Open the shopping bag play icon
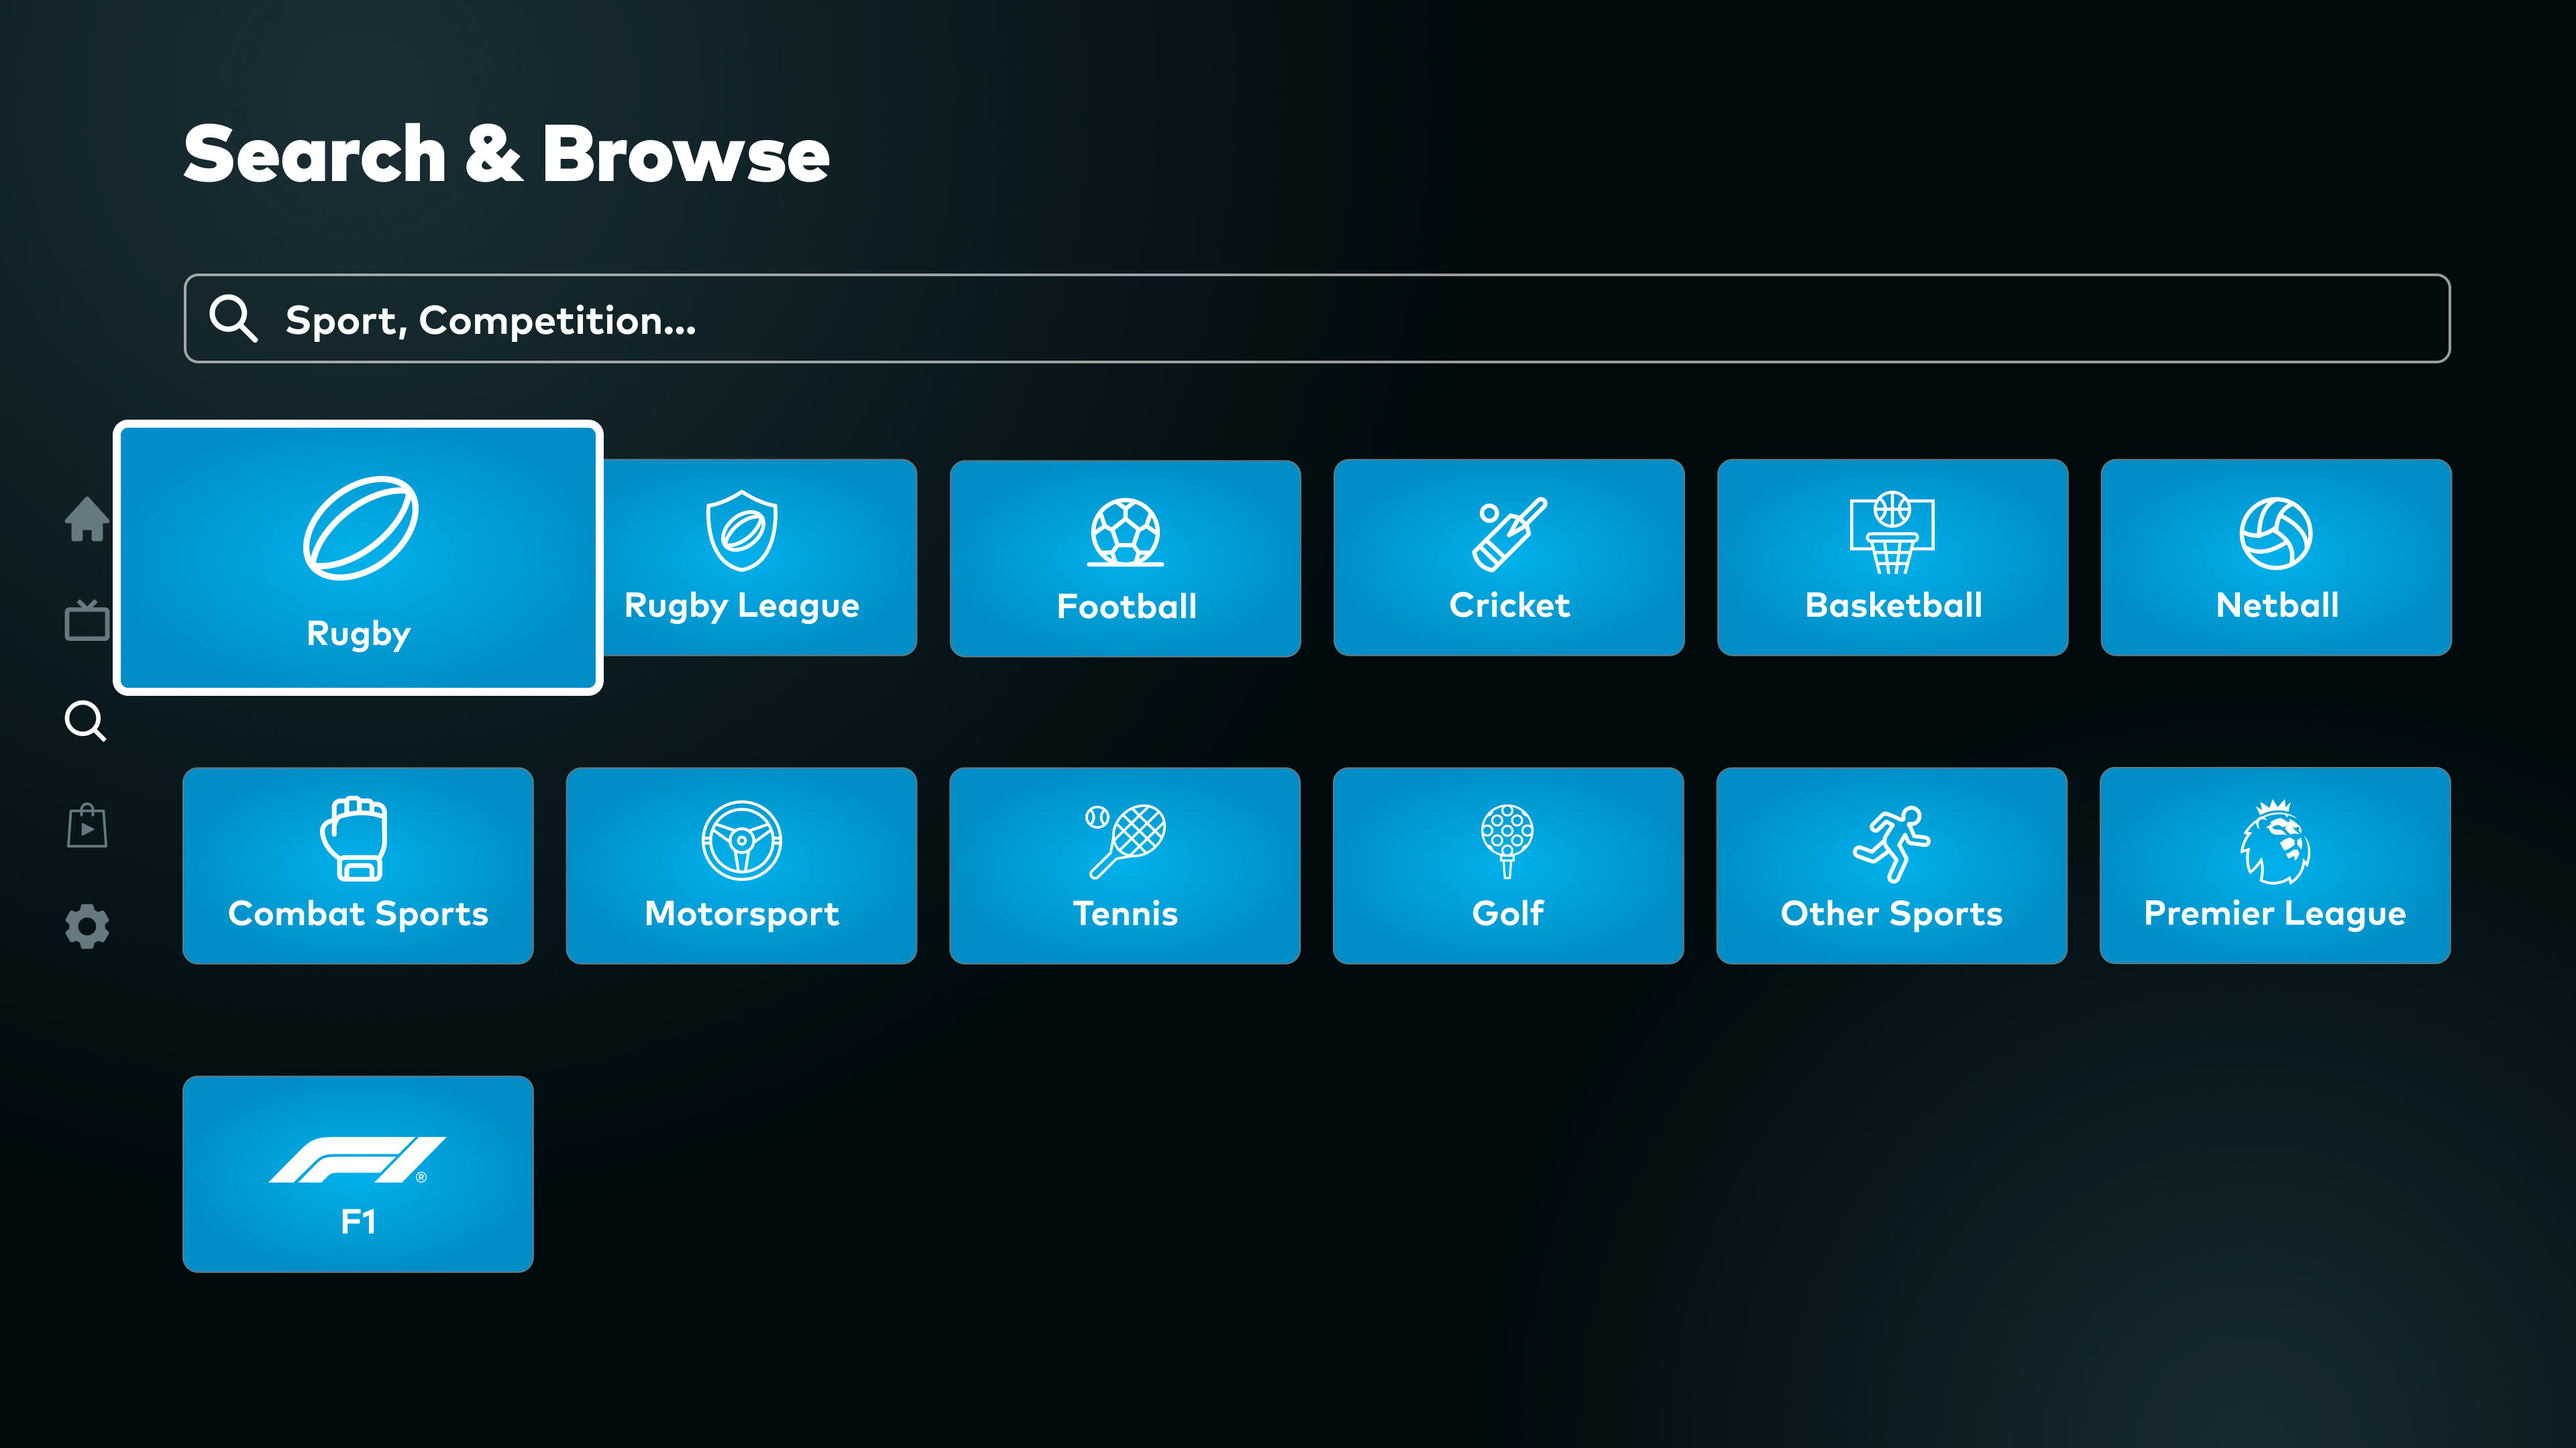Viewport: 2576px width, 1448px height. tap(87, 825)
